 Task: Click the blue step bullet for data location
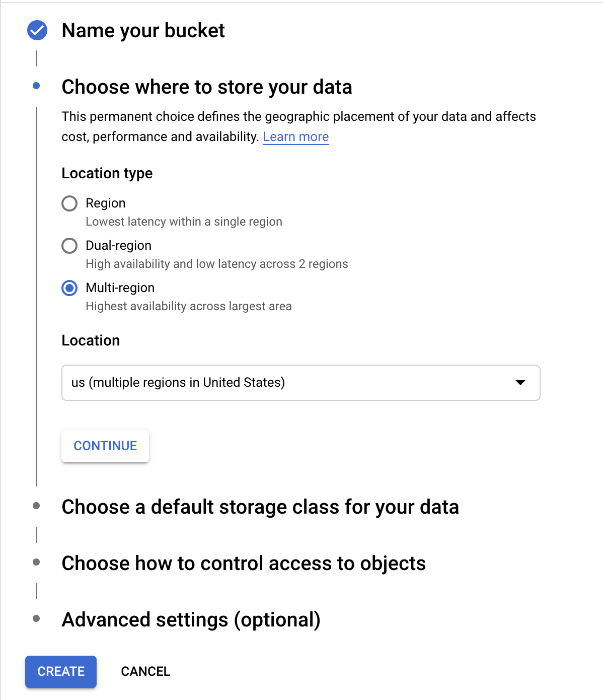36,86
